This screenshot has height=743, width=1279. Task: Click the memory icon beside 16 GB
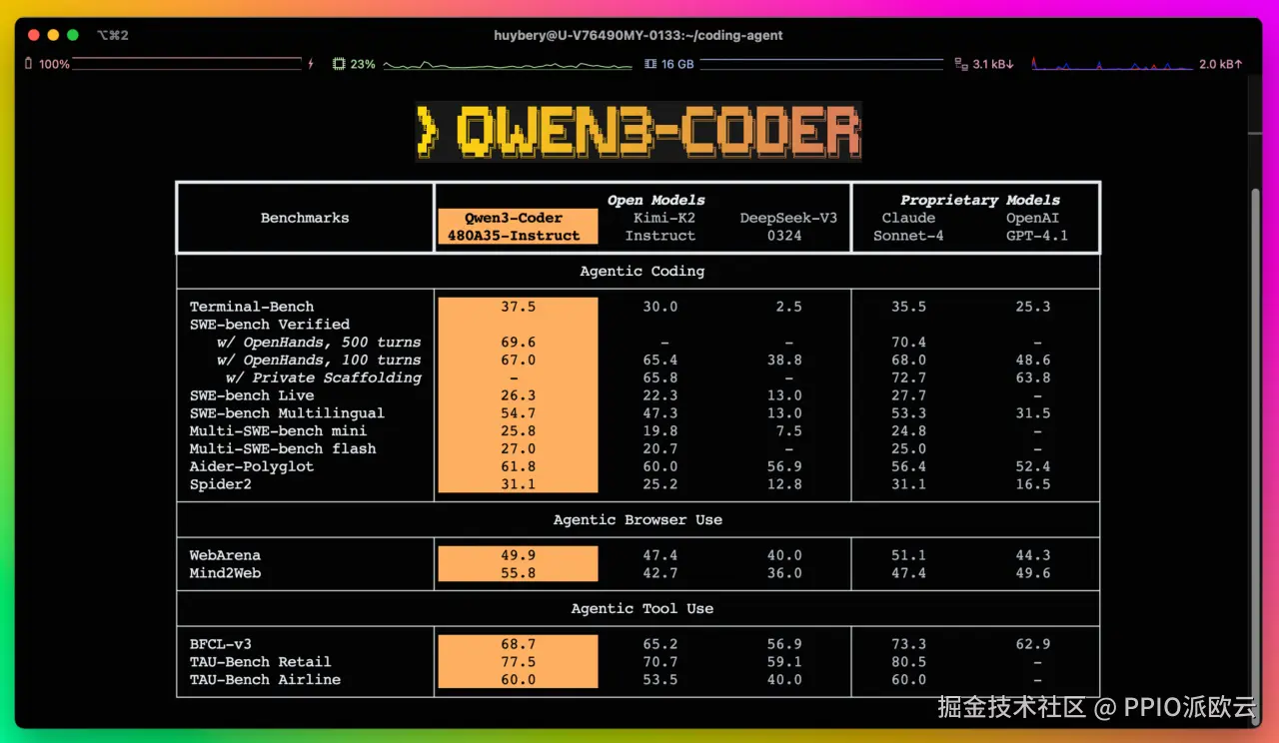(x=650, y=64)
